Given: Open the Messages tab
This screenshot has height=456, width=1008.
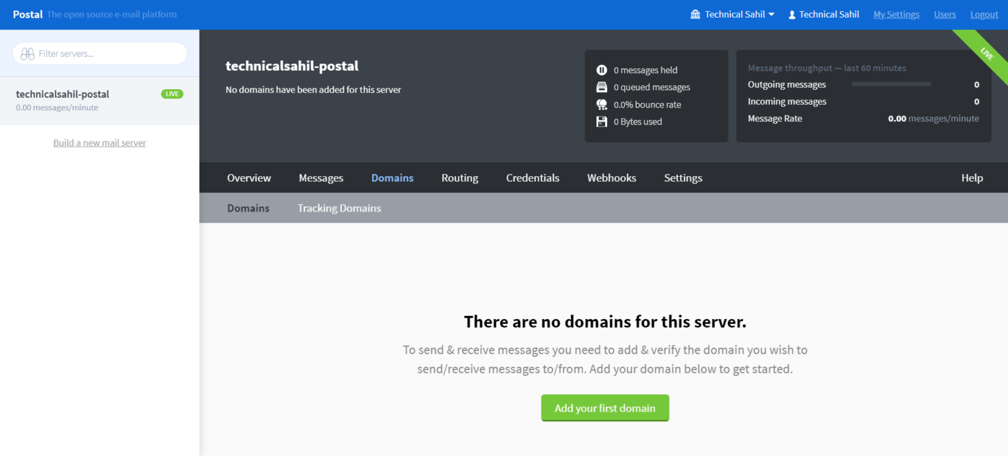Looking at the screenshot, I should [321, 178].
